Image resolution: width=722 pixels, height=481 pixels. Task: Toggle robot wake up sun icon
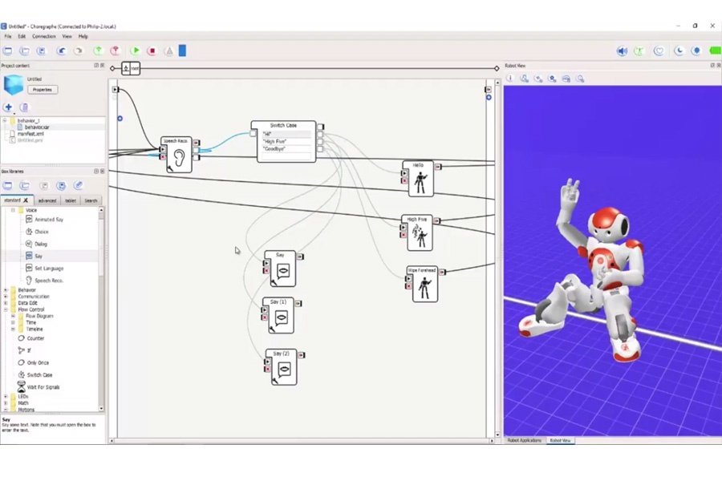[696, 51]
